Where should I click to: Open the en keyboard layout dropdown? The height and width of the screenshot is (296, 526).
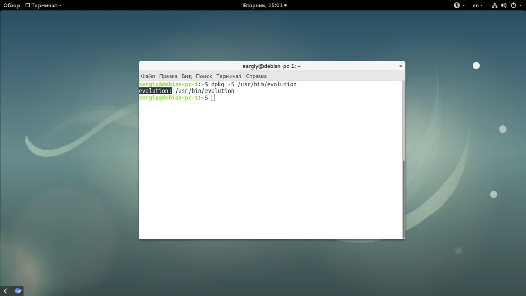478,5
